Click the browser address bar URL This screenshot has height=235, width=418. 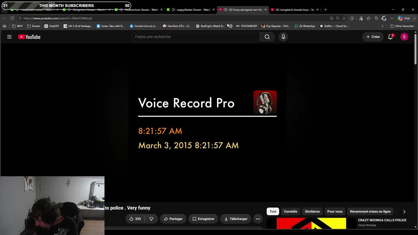[58, 18]
